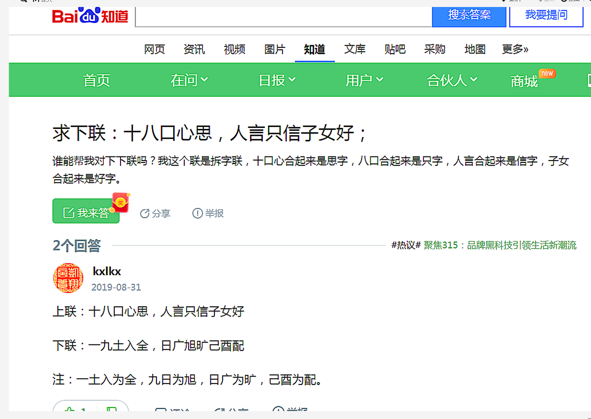This screenshot has height=419, width=591.
Task: Click the 分享 share icon under question
Action: click(145, 213)
